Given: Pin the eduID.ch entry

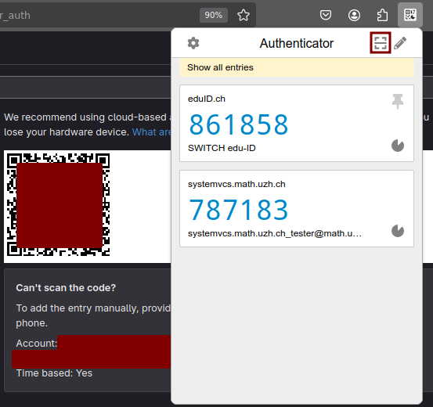Looking at the screenshot, I should click(x=398, y=101).
